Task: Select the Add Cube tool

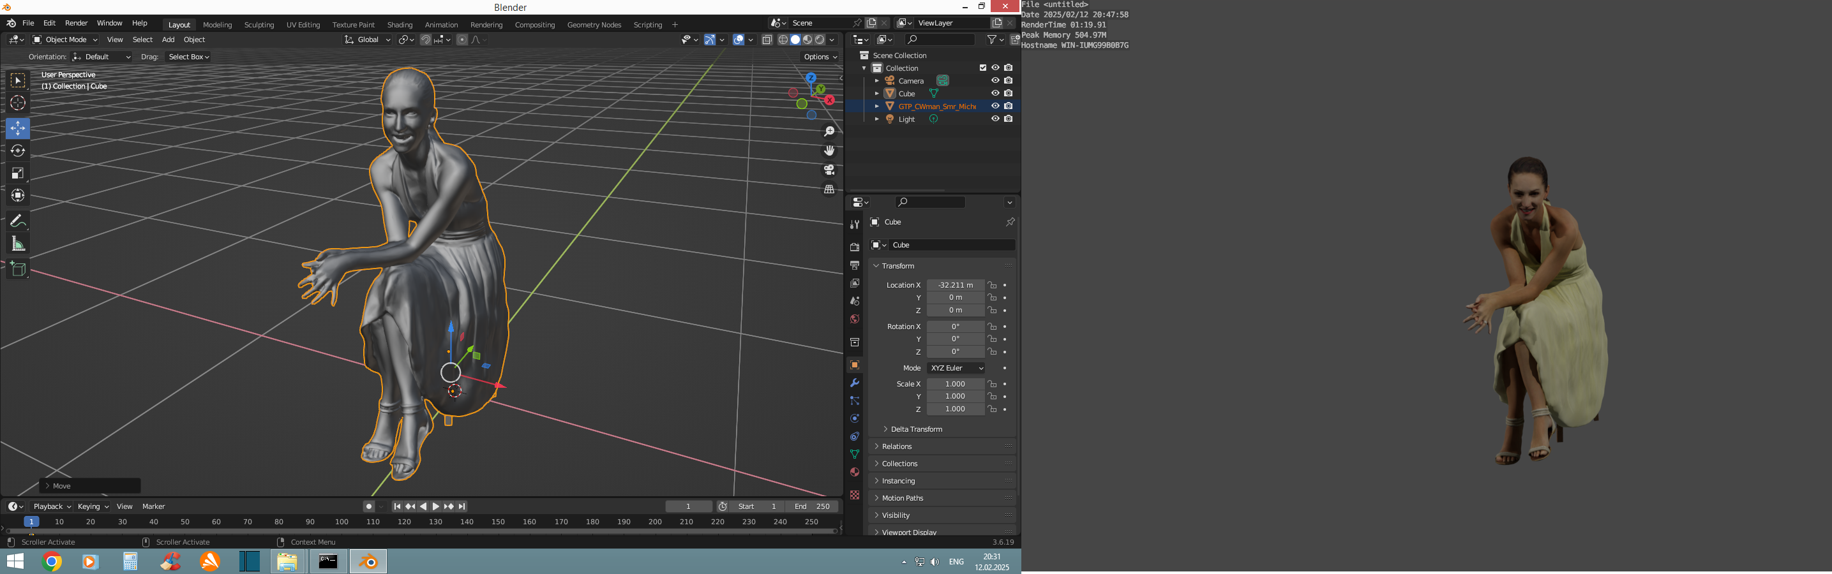Action: pos(18,269)
